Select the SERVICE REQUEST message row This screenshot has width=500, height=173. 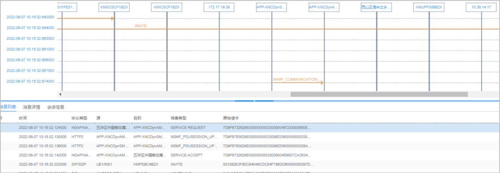250,127
